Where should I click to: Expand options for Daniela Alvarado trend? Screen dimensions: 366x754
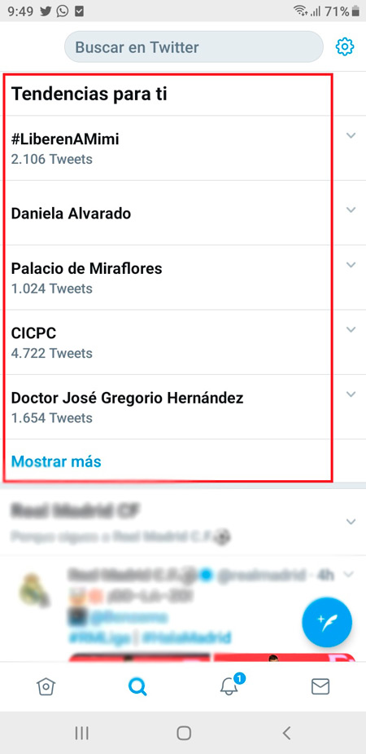pyautogui.click(x=351, y=210)
